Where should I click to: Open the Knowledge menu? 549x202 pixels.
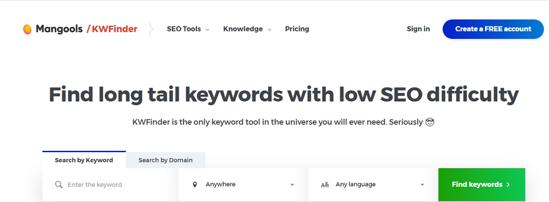click(243, 29)
